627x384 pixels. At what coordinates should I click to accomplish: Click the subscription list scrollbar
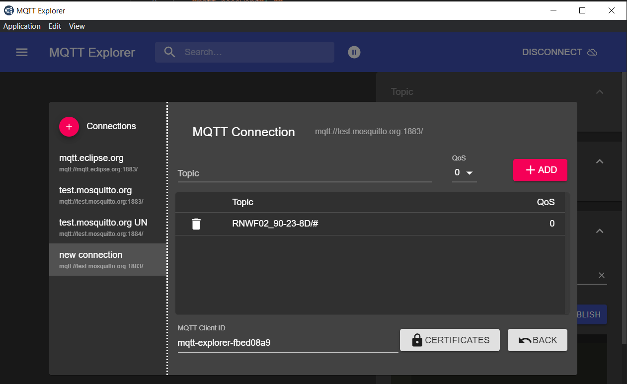567,253
